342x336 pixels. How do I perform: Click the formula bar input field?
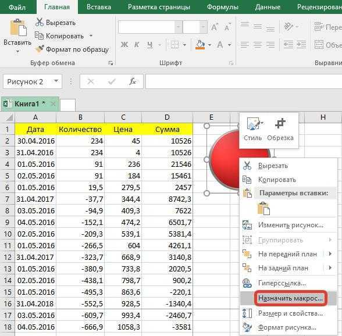[244, 81]
